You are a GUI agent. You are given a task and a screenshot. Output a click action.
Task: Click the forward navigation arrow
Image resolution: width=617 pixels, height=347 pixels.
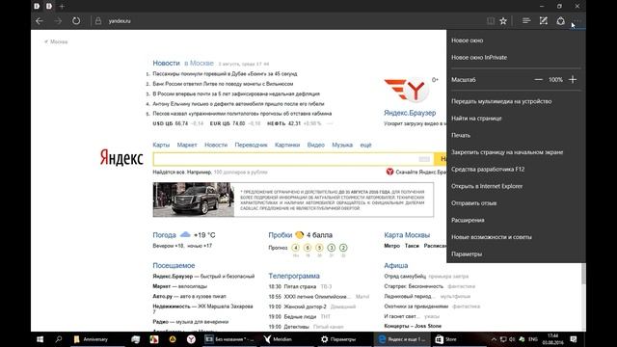click(x=58, y=21)
